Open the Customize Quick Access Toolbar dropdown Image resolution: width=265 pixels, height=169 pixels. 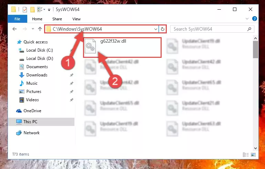coord(49,10)
